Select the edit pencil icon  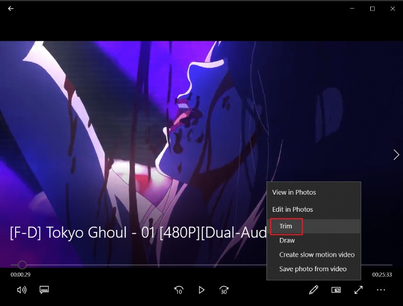pyautogui.click(x=313, y=290)
